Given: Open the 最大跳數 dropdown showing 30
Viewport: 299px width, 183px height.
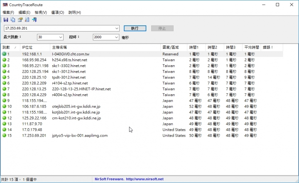Looking at the screenshot, I should tap(61, 37).
